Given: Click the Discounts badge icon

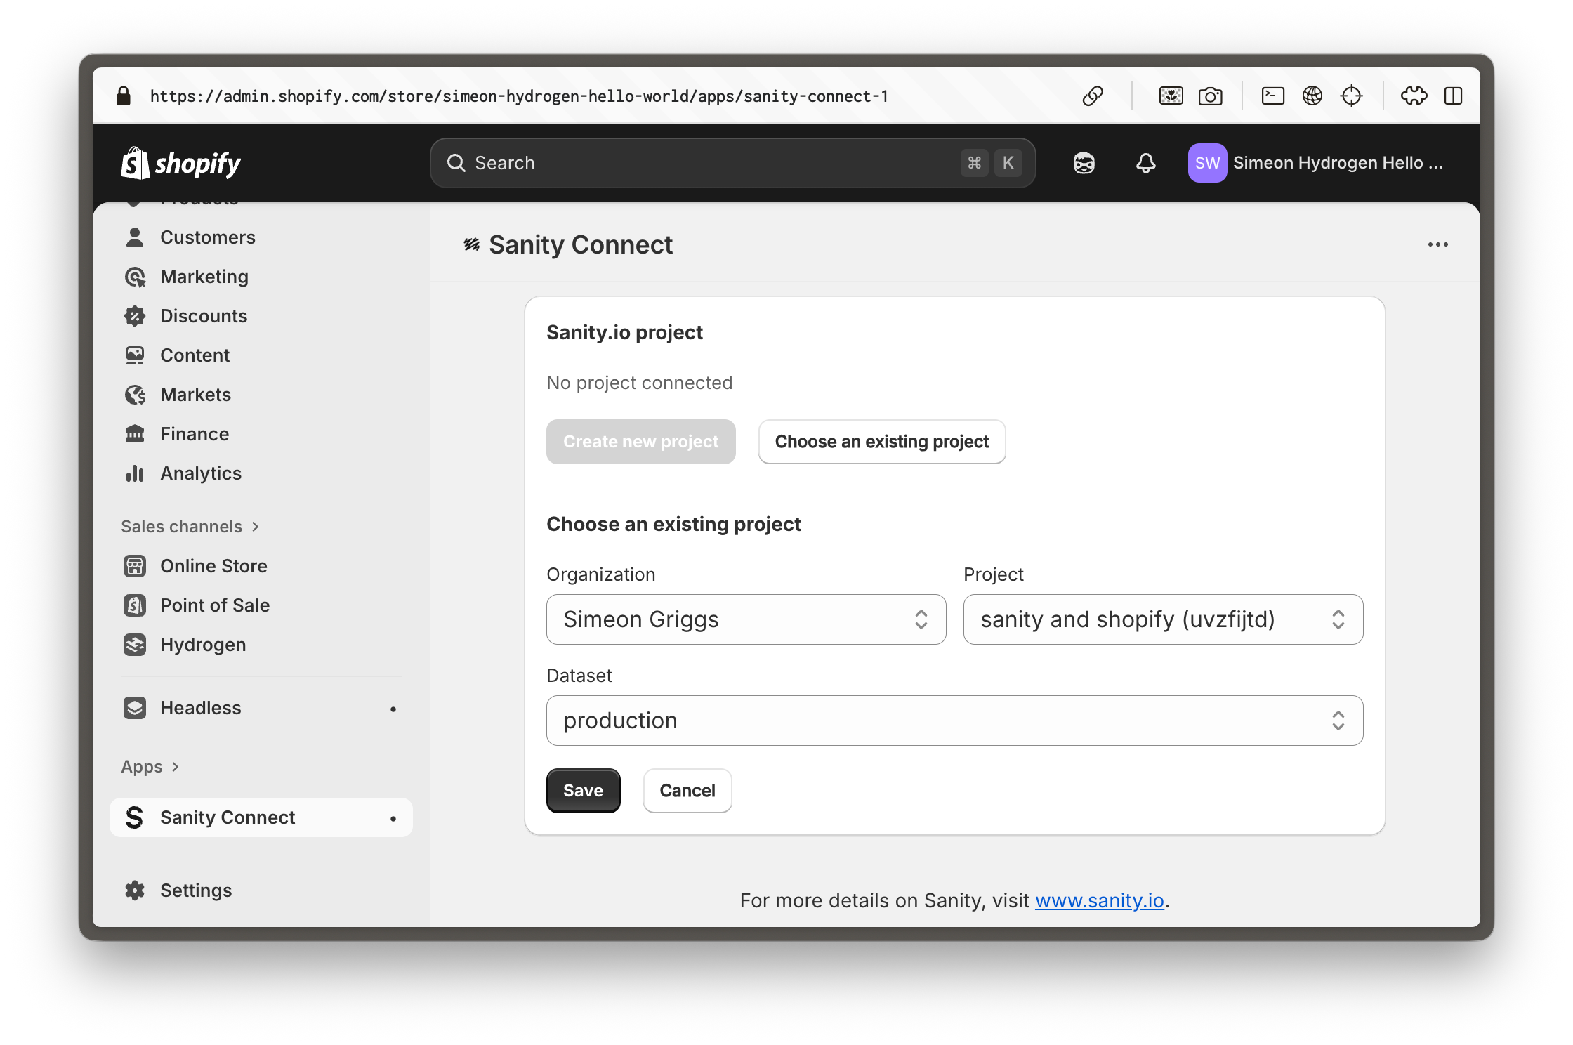Looking at the screenshot, I should [x=135, y=316].
